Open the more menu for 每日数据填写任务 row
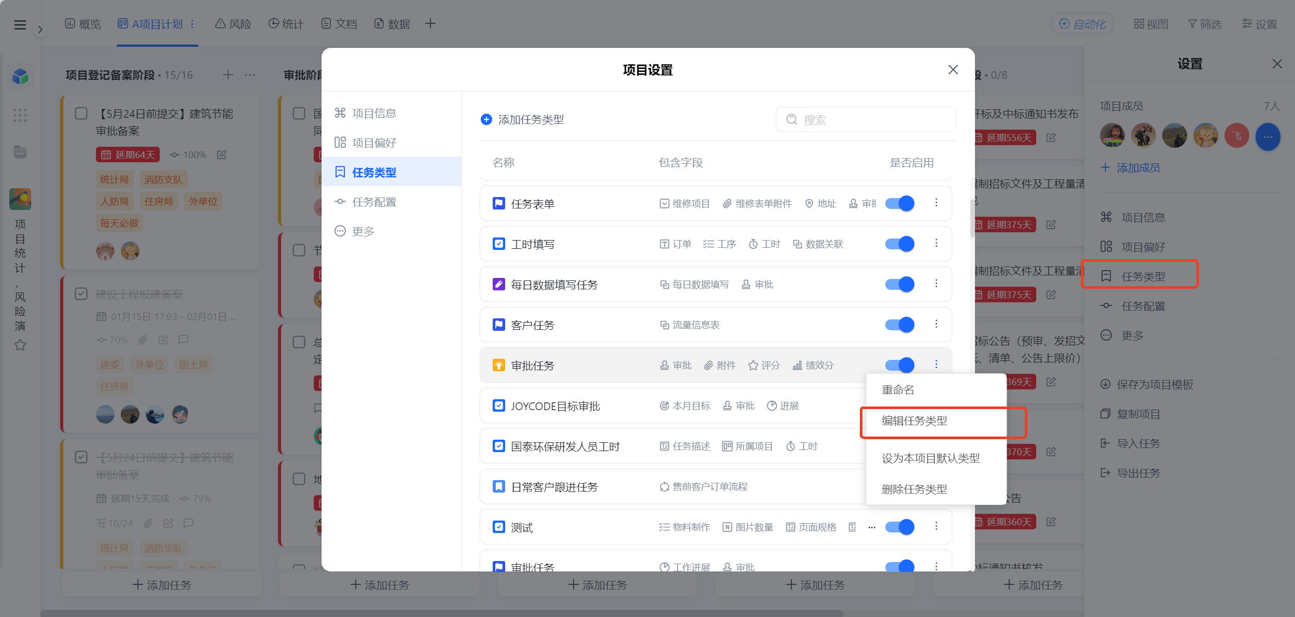The height and width of the screenshot is (617, 1295). coord(936,284)
